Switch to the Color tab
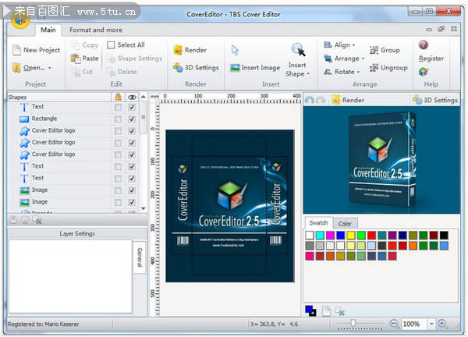This screenshot has width=468, height=337. [x=344, y=223]
